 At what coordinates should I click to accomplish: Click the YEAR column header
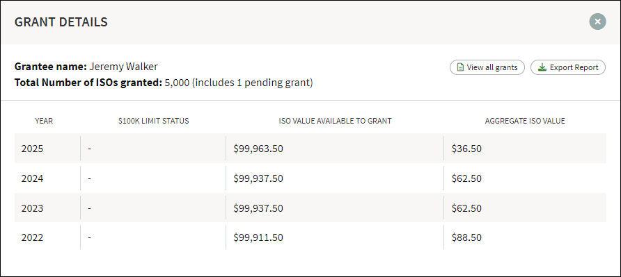tap(44, 121)
